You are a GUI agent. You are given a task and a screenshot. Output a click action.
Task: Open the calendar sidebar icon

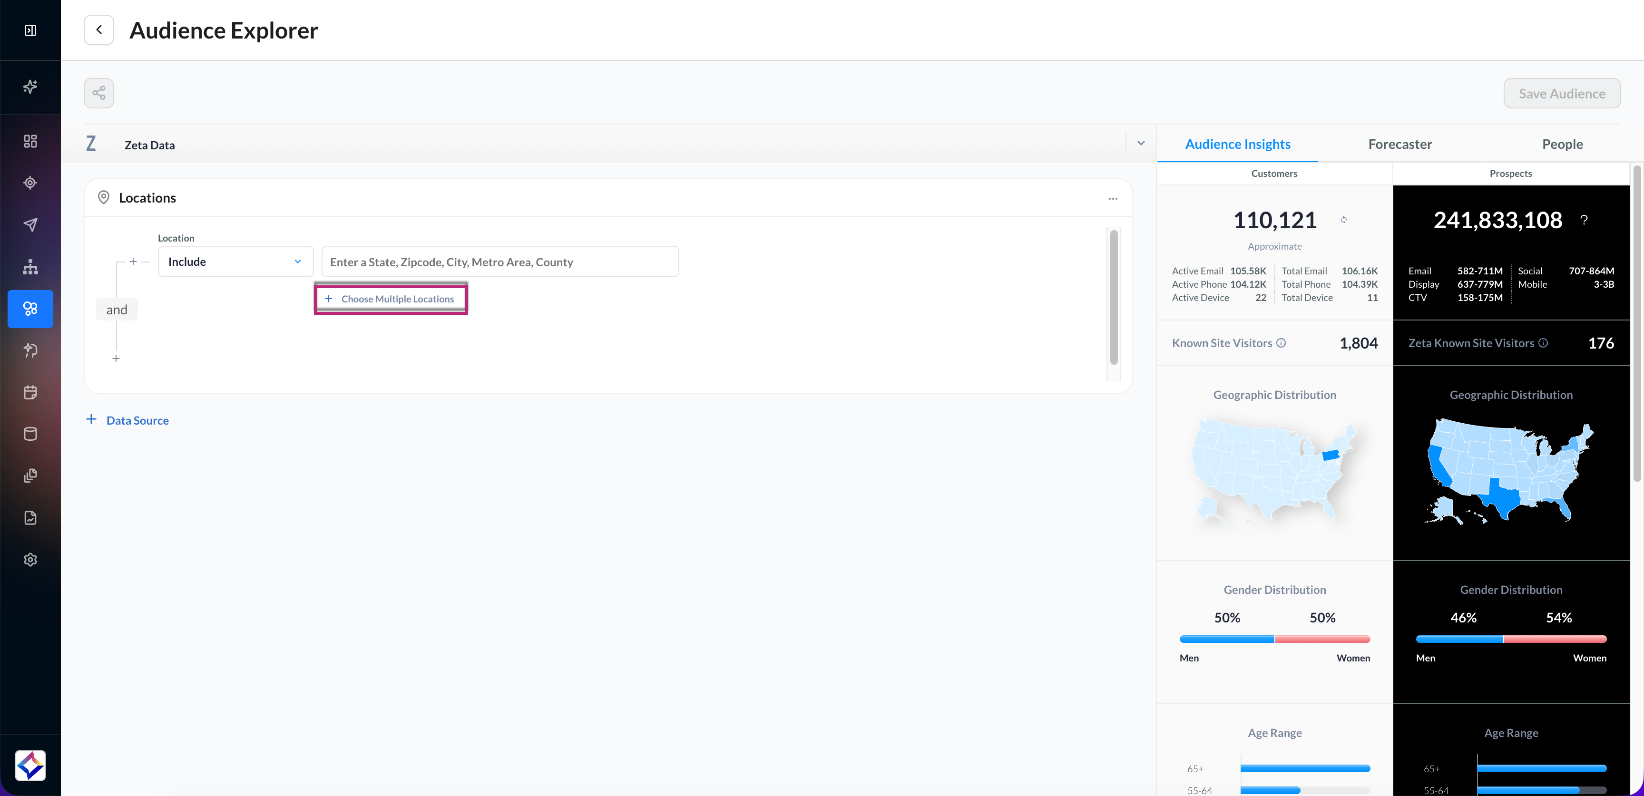pyautogui.click(x=30, y=392)
